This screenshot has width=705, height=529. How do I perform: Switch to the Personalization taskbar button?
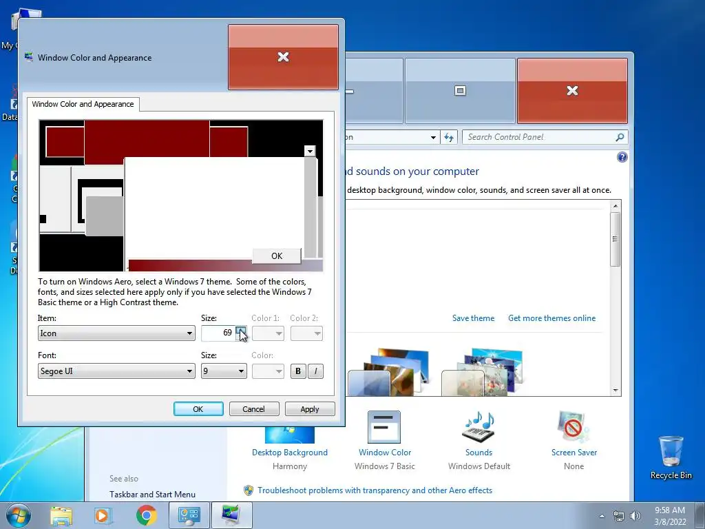(x=231, y=515)
